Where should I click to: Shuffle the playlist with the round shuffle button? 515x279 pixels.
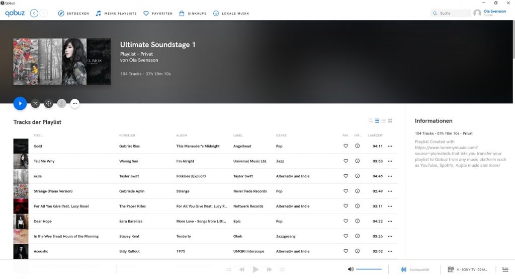click(x=36, y=104)
